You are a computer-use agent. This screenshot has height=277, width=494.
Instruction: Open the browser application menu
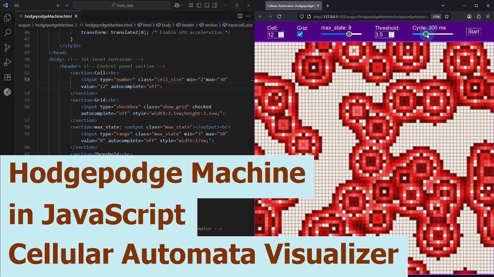pos(488,17)
